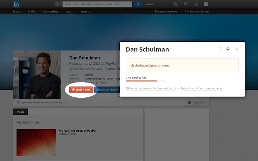Open the Interests menu item
This screenshot has width=258, height=161.
[85, 12]
